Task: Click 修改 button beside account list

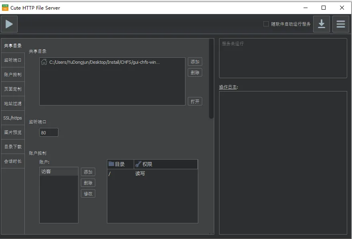Action: click(88, 194)
